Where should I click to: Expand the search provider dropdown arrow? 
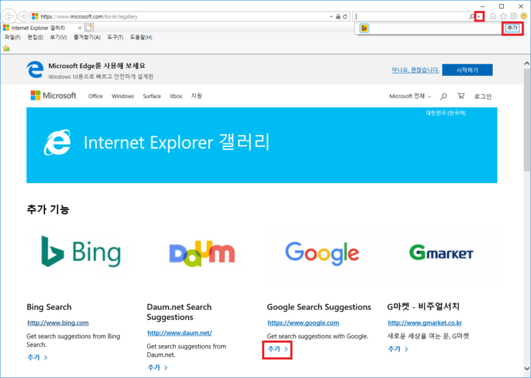pos(479,16)
